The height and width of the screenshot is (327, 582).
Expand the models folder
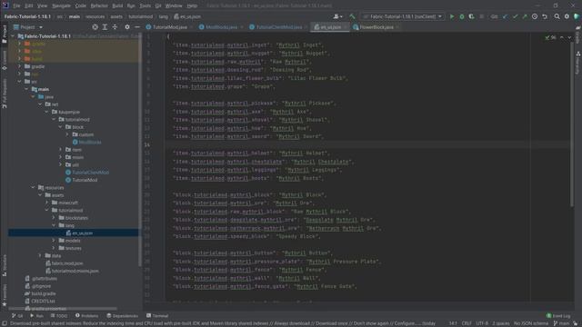(x=54, y=241)
